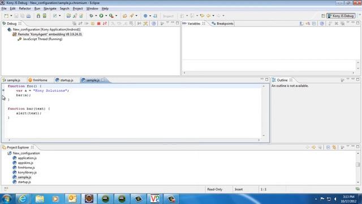This screenshot has height=204, width=362.
Task: Open the Run menu
Action: pos(37,8)
